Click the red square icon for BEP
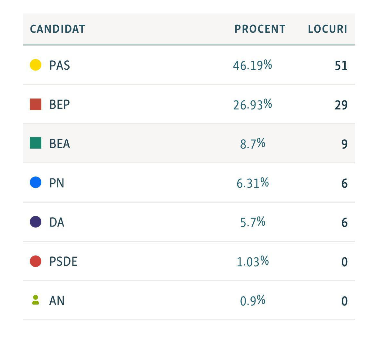 pos(36,104)
